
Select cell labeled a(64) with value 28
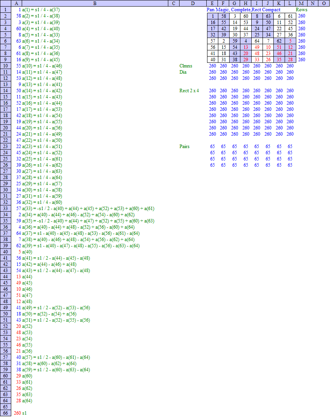[x=27, y=401]
